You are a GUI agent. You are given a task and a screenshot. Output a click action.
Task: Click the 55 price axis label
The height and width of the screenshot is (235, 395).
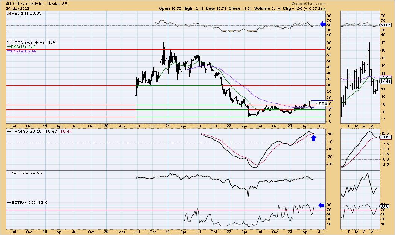(329, 55)
